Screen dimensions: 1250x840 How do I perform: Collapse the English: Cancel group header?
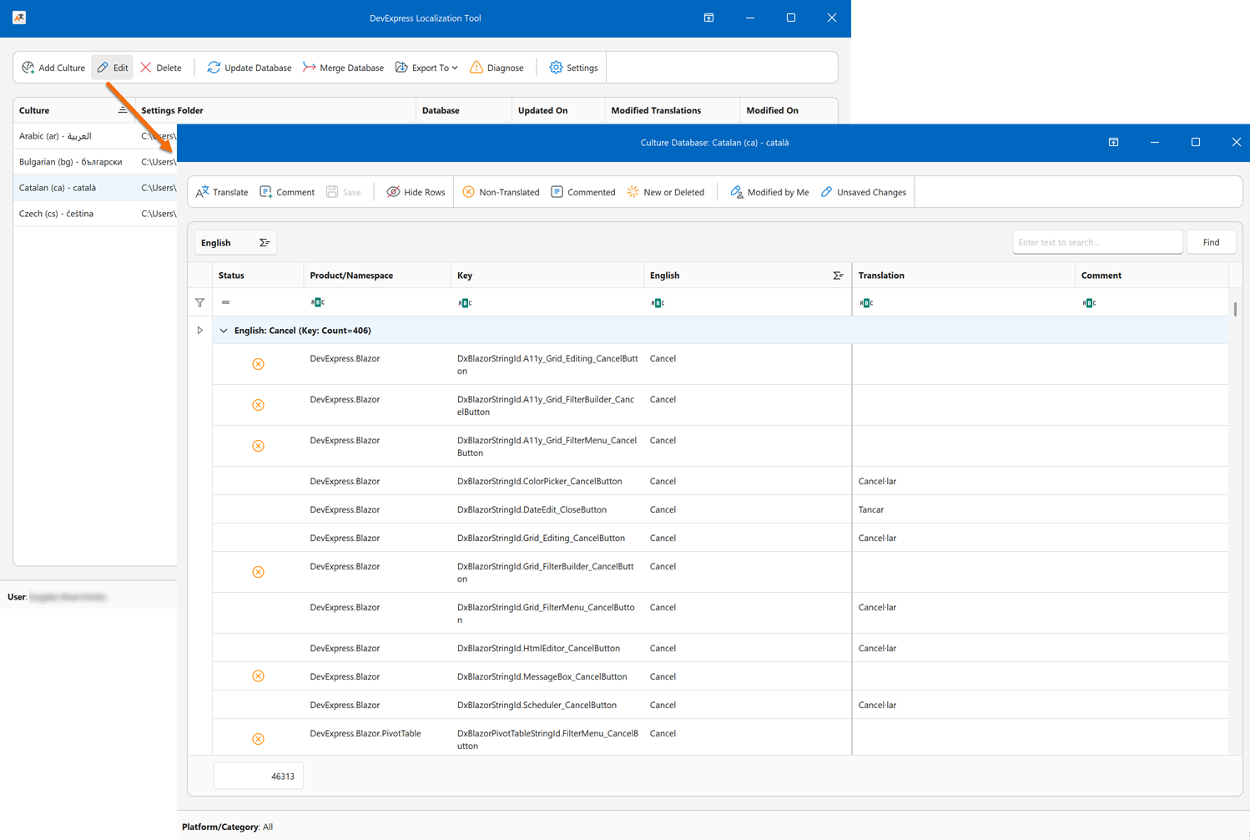[x=224, y=330]
